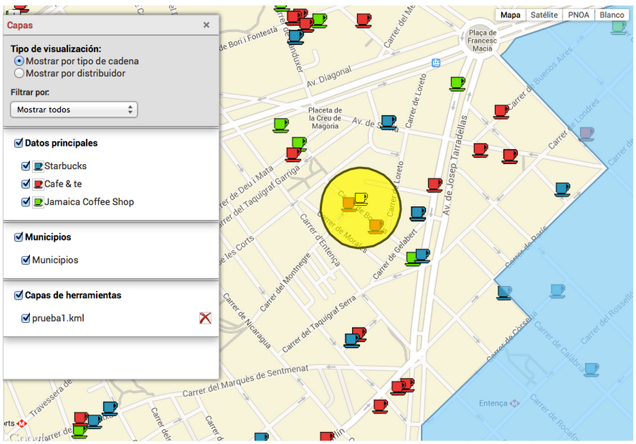Uncheck the Starbucks layer checkbox
The width and height of the screenshot is (636, 444).
[x=26, y=166]
